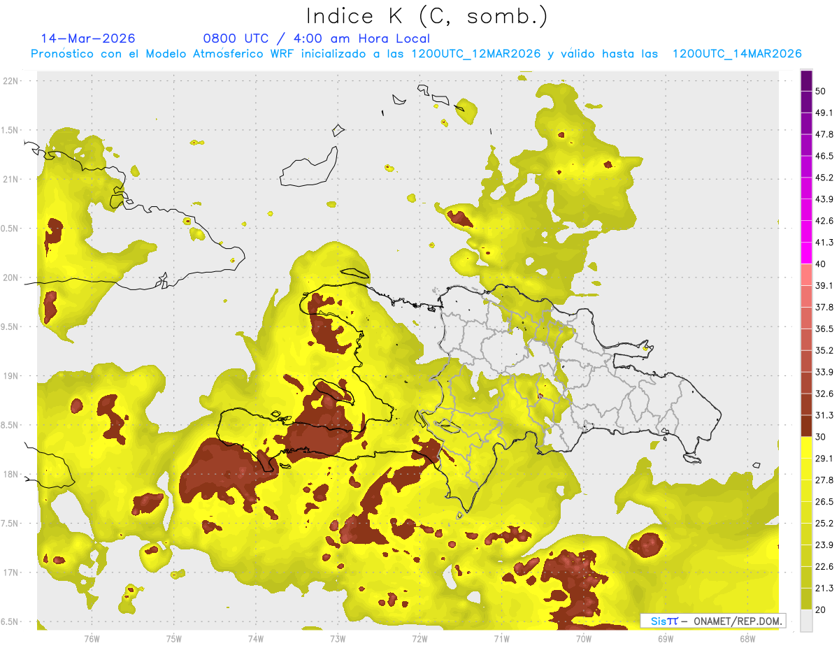The image size is (839, 648).
Task: Click the '74W' longitude label
Action: click(255, 638)
